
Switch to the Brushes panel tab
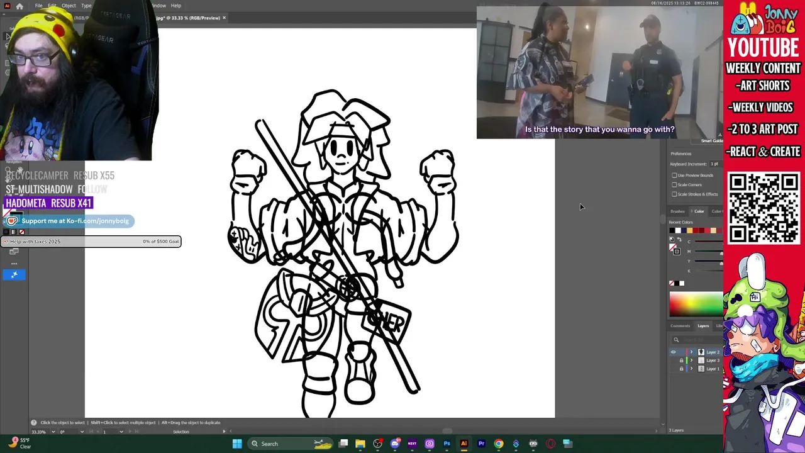[678, 211]
